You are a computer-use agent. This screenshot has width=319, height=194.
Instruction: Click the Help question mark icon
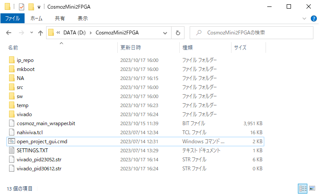click(x=314, y=18)
